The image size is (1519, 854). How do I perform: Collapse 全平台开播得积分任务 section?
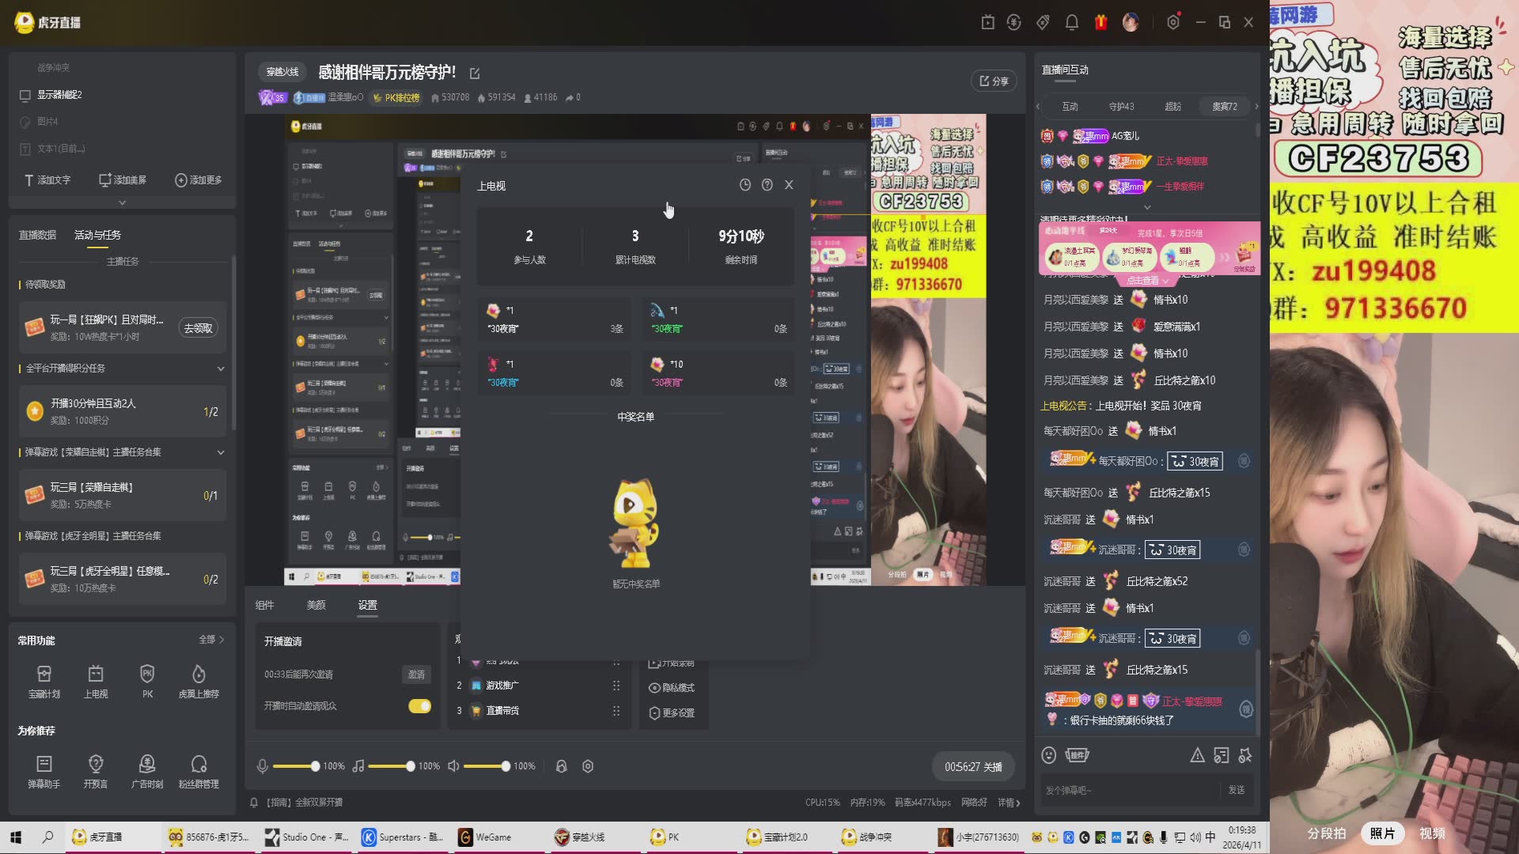221,368
